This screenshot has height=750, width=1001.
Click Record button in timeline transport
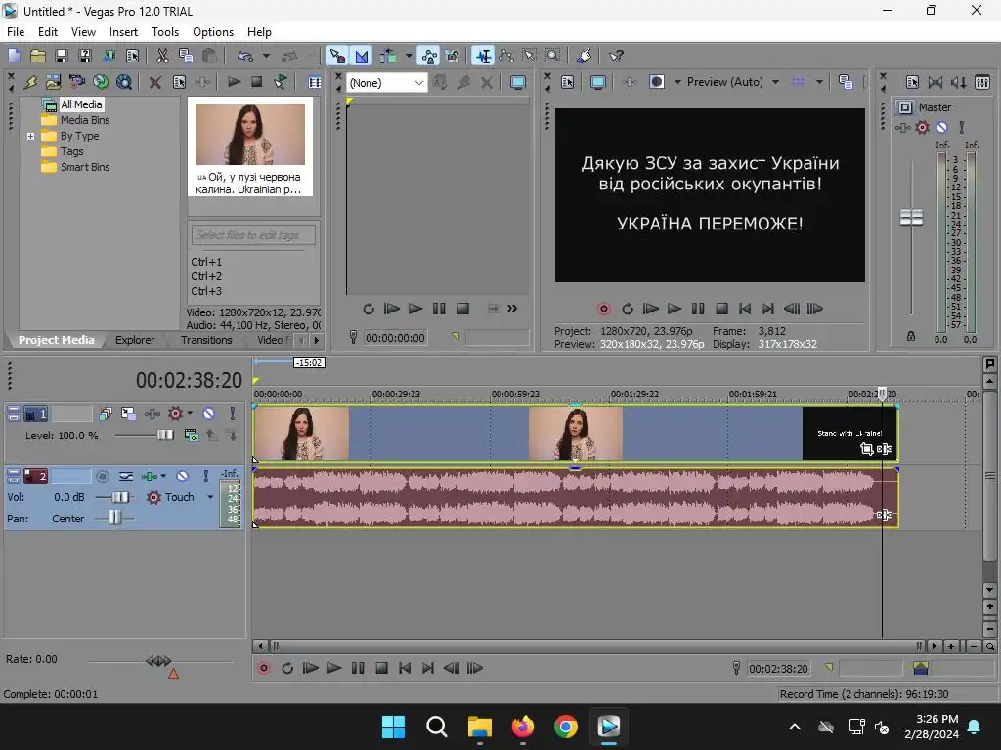click(x=264, y=668)
